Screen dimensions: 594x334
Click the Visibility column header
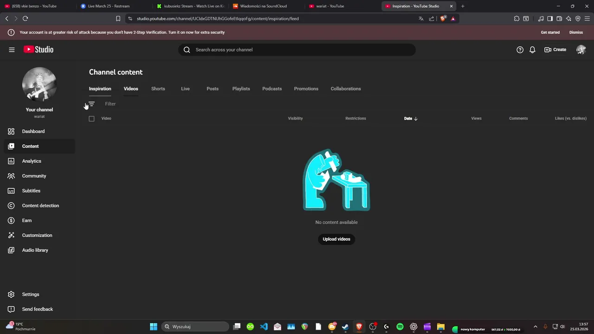[x=295, y=118]
